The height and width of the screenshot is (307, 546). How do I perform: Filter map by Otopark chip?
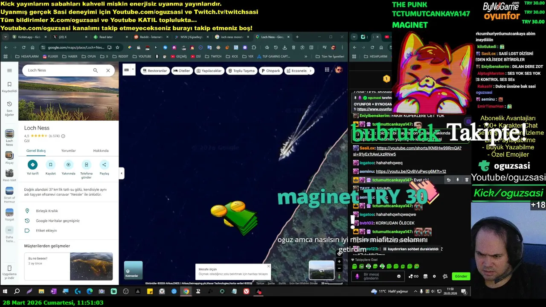pyautogui.click(x=271, y=71)
